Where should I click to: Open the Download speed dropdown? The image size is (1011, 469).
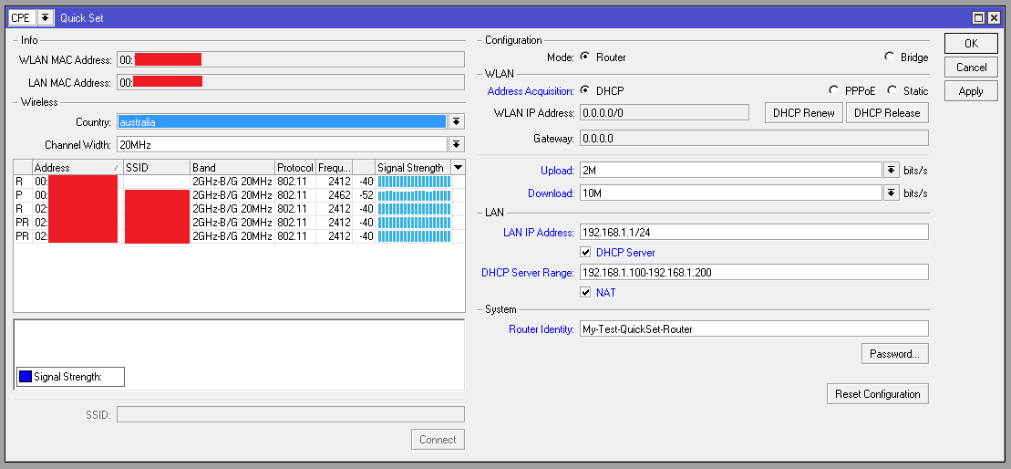892,193
